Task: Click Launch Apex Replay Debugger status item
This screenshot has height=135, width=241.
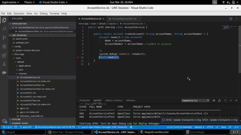Action: (x=102, y=127)
